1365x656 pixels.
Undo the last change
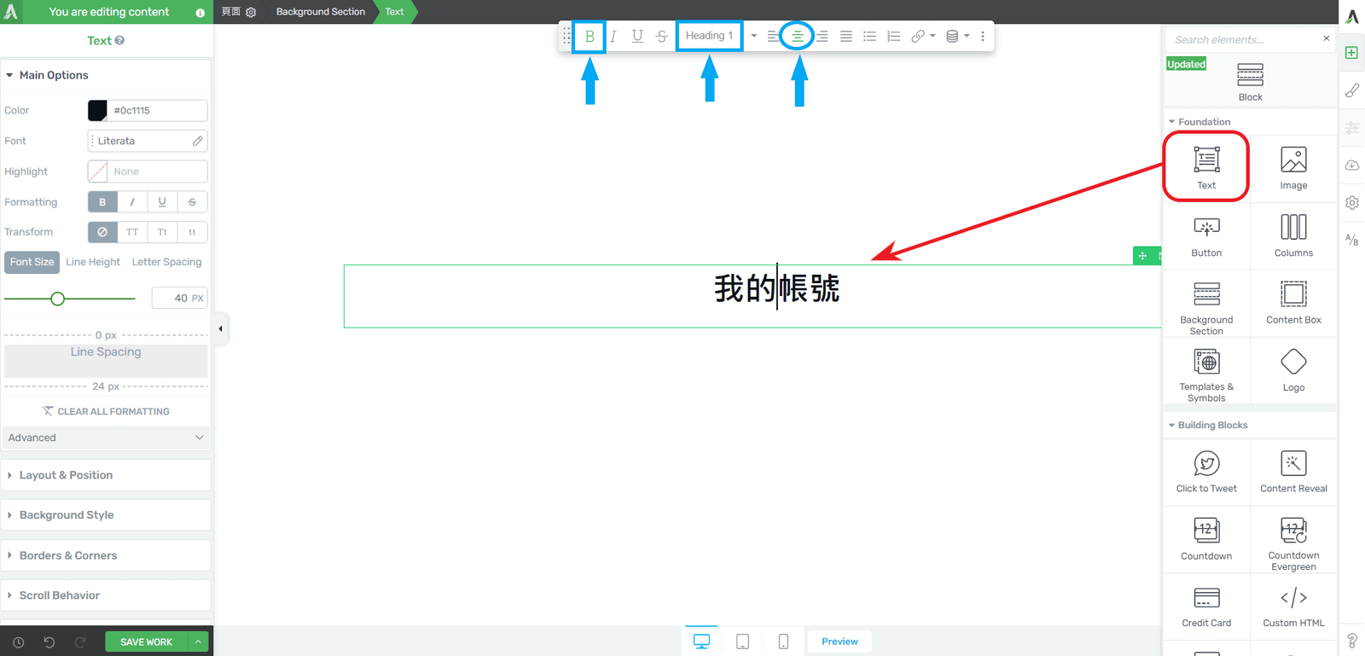pyautogui.click(x=49, y=642)
